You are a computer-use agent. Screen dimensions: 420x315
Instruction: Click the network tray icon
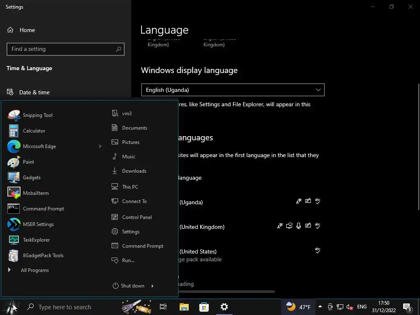[340, 307]
